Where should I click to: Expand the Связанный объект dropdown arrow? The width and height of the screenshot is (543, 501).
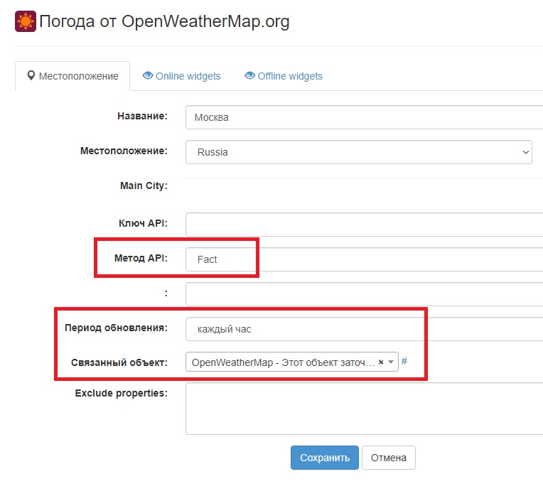coord(391,362)
